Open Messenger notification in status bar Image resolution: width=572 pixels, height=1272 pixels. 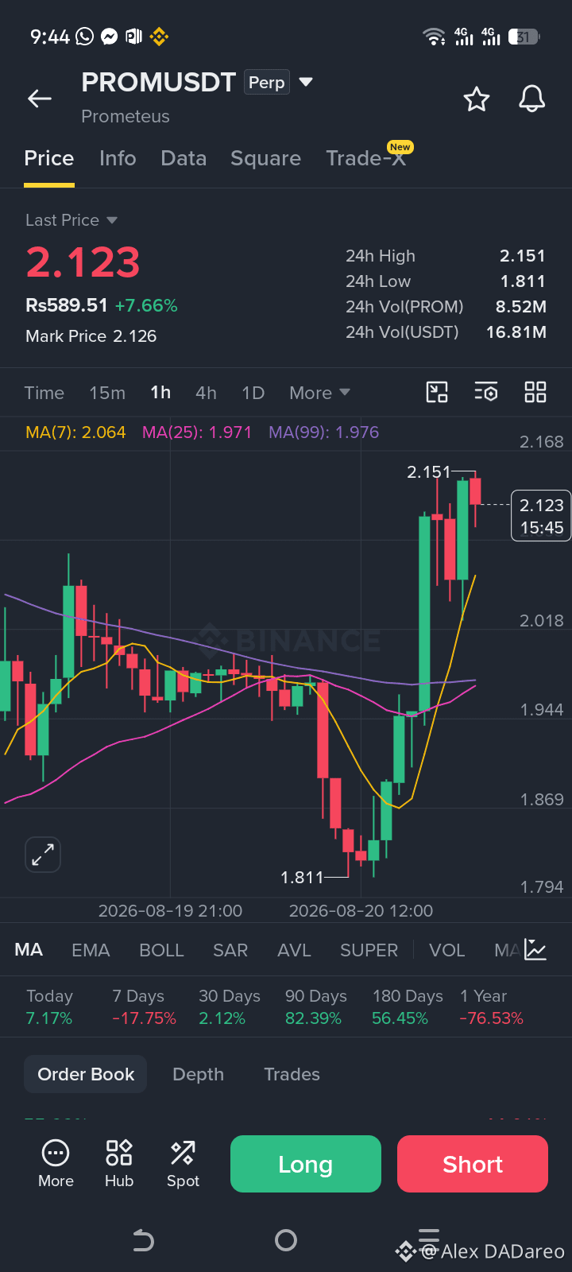point(110,37)
